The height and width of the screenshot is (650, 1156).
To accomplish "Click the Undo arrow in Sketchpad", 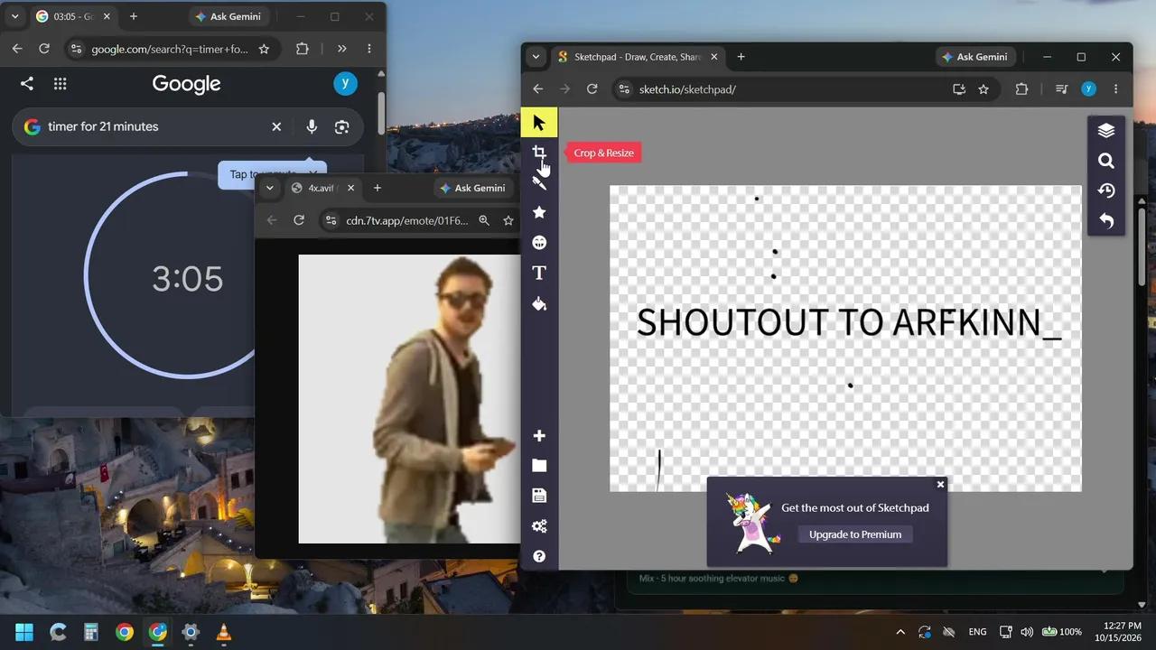I will [1106, 220].
